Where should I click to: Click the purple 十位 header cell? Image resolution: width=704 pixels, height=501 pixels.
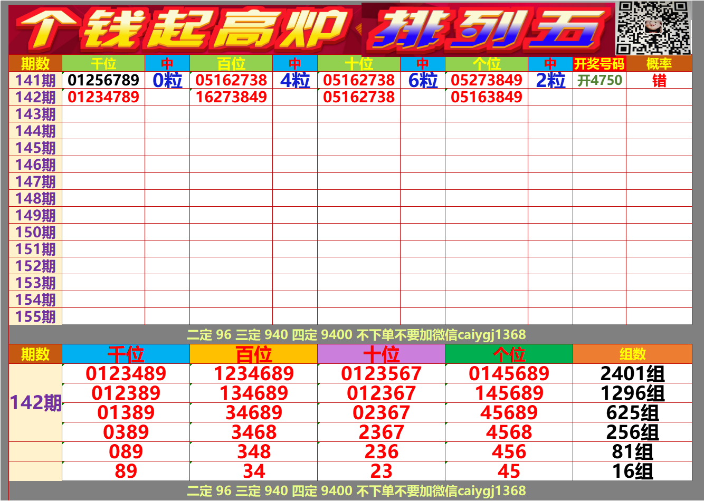click(381, 354)
